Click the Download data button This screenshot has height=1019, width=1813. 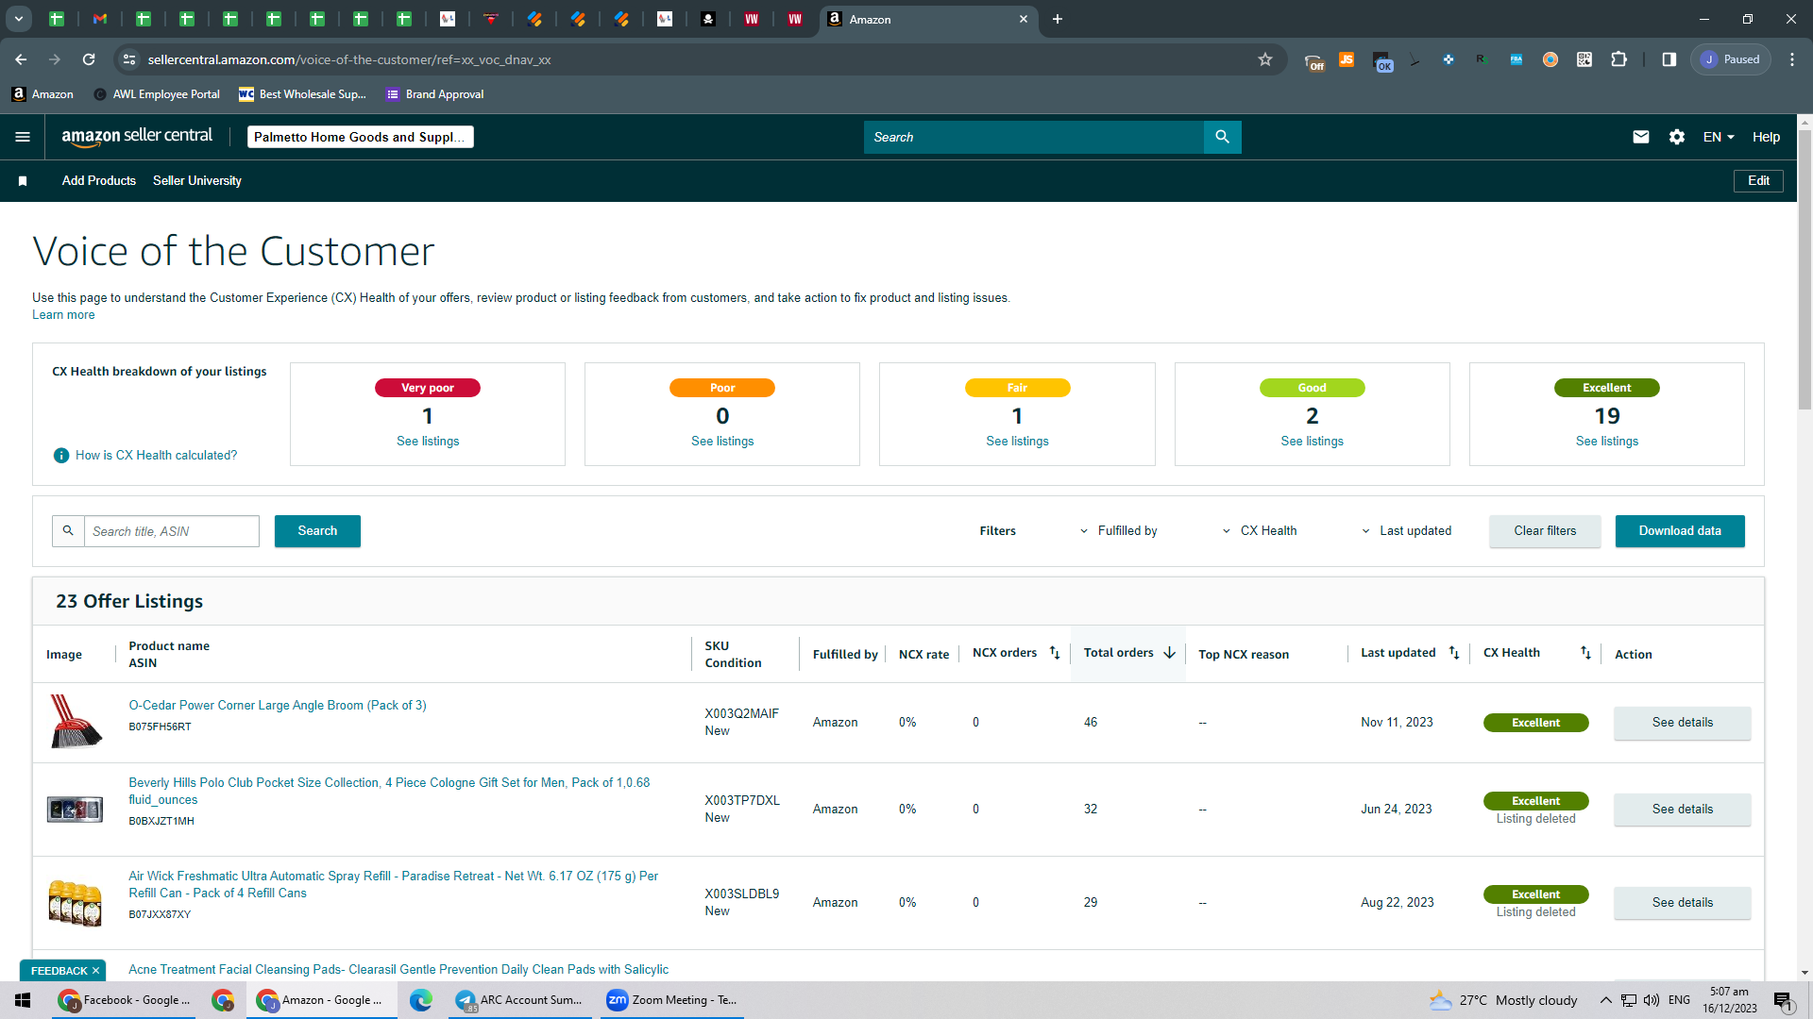coord(1680,531)
